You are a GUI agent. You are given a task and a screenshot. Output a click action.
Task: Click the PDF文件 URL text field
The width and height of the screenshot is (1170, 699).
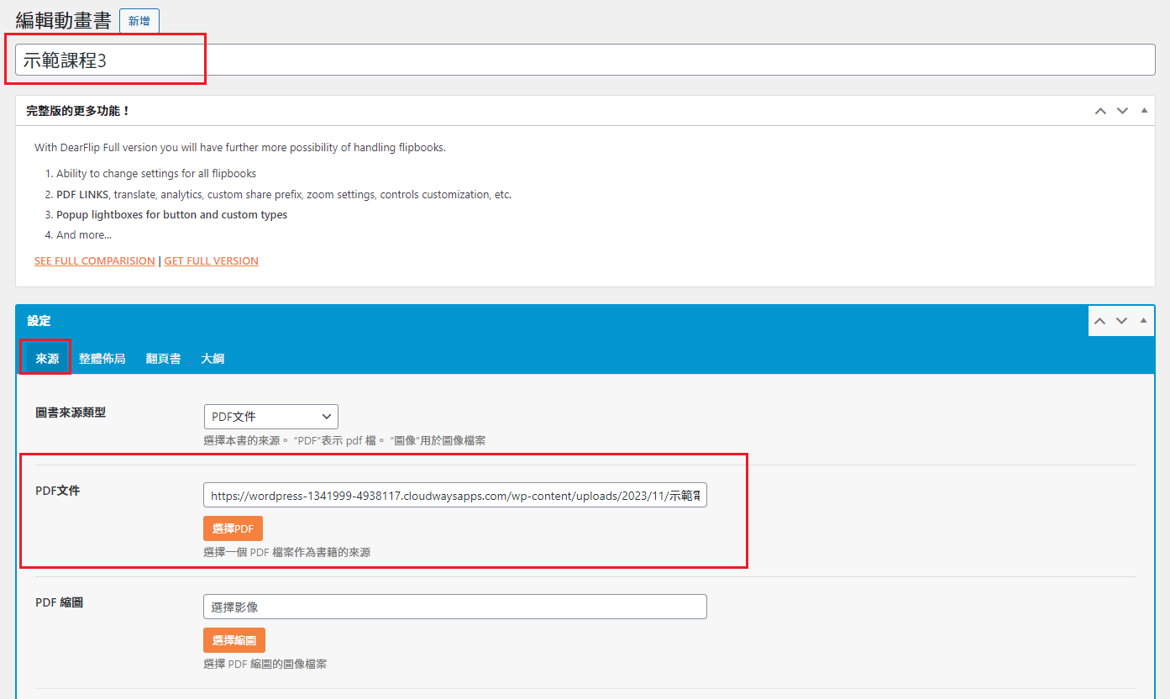454,496
